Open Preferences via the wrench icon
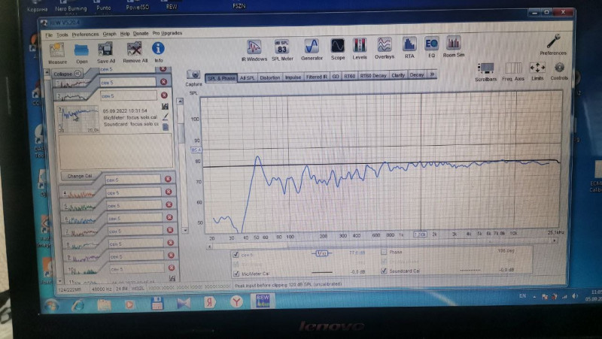This screenshot has width=602, height=339. pyautogui.click(x=553, y=41)
